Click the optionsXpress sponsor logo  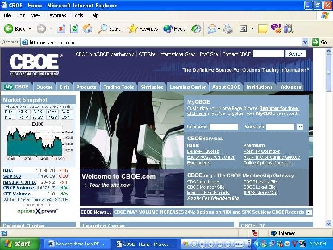click(37, 211)
